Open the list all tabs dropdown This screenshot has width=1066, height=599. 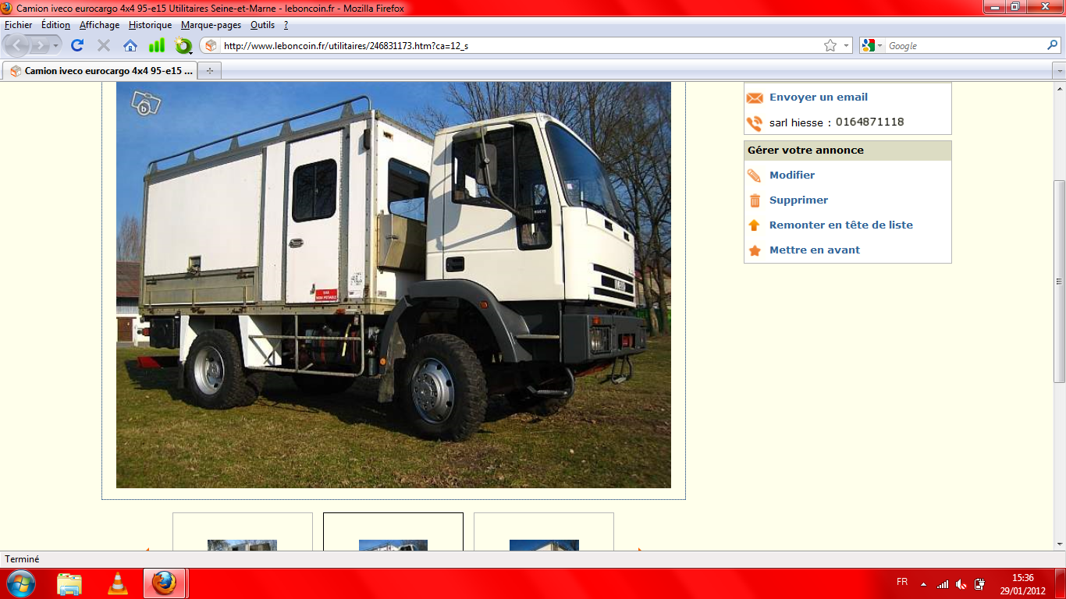(1058, 71)
